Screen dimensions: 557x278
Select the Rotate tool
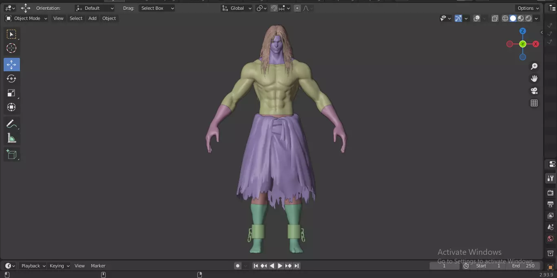click(11, 79)
